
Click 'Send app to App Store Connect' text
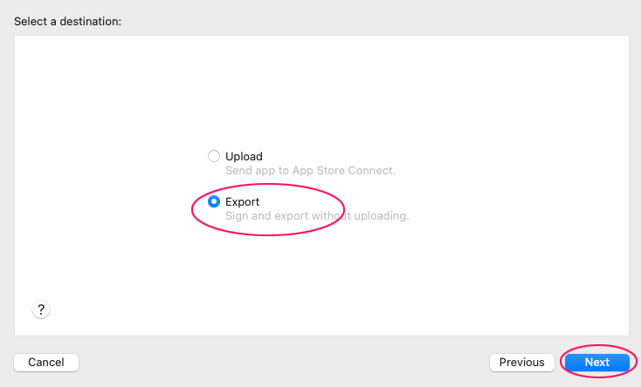point(310,170)
